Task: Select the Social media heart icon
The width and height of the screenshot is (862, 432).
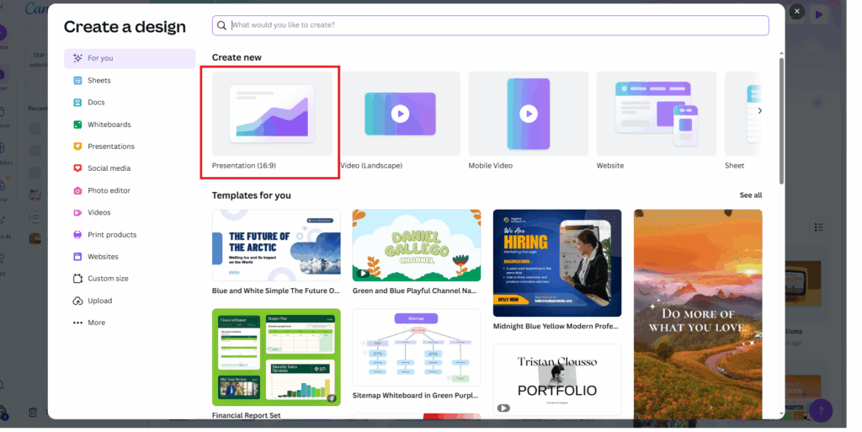Action: click(77, 168)
